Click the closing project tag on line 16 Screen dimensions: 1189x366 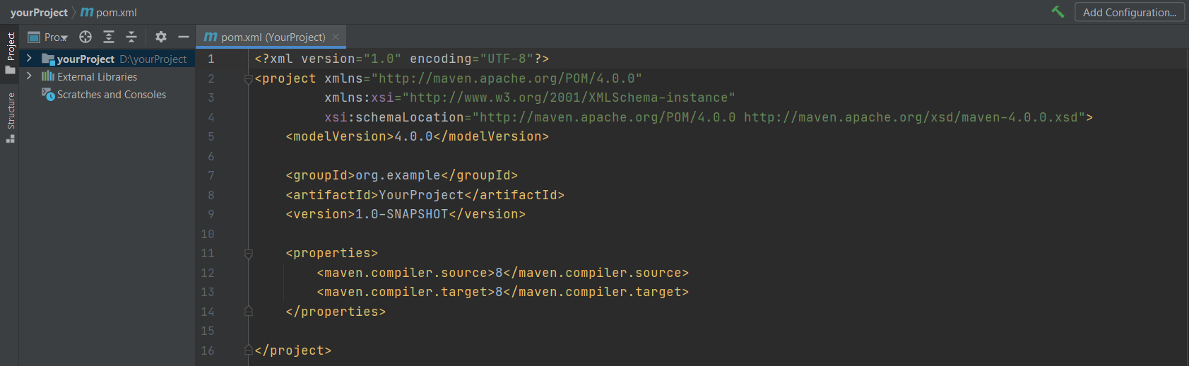point(292,350)
